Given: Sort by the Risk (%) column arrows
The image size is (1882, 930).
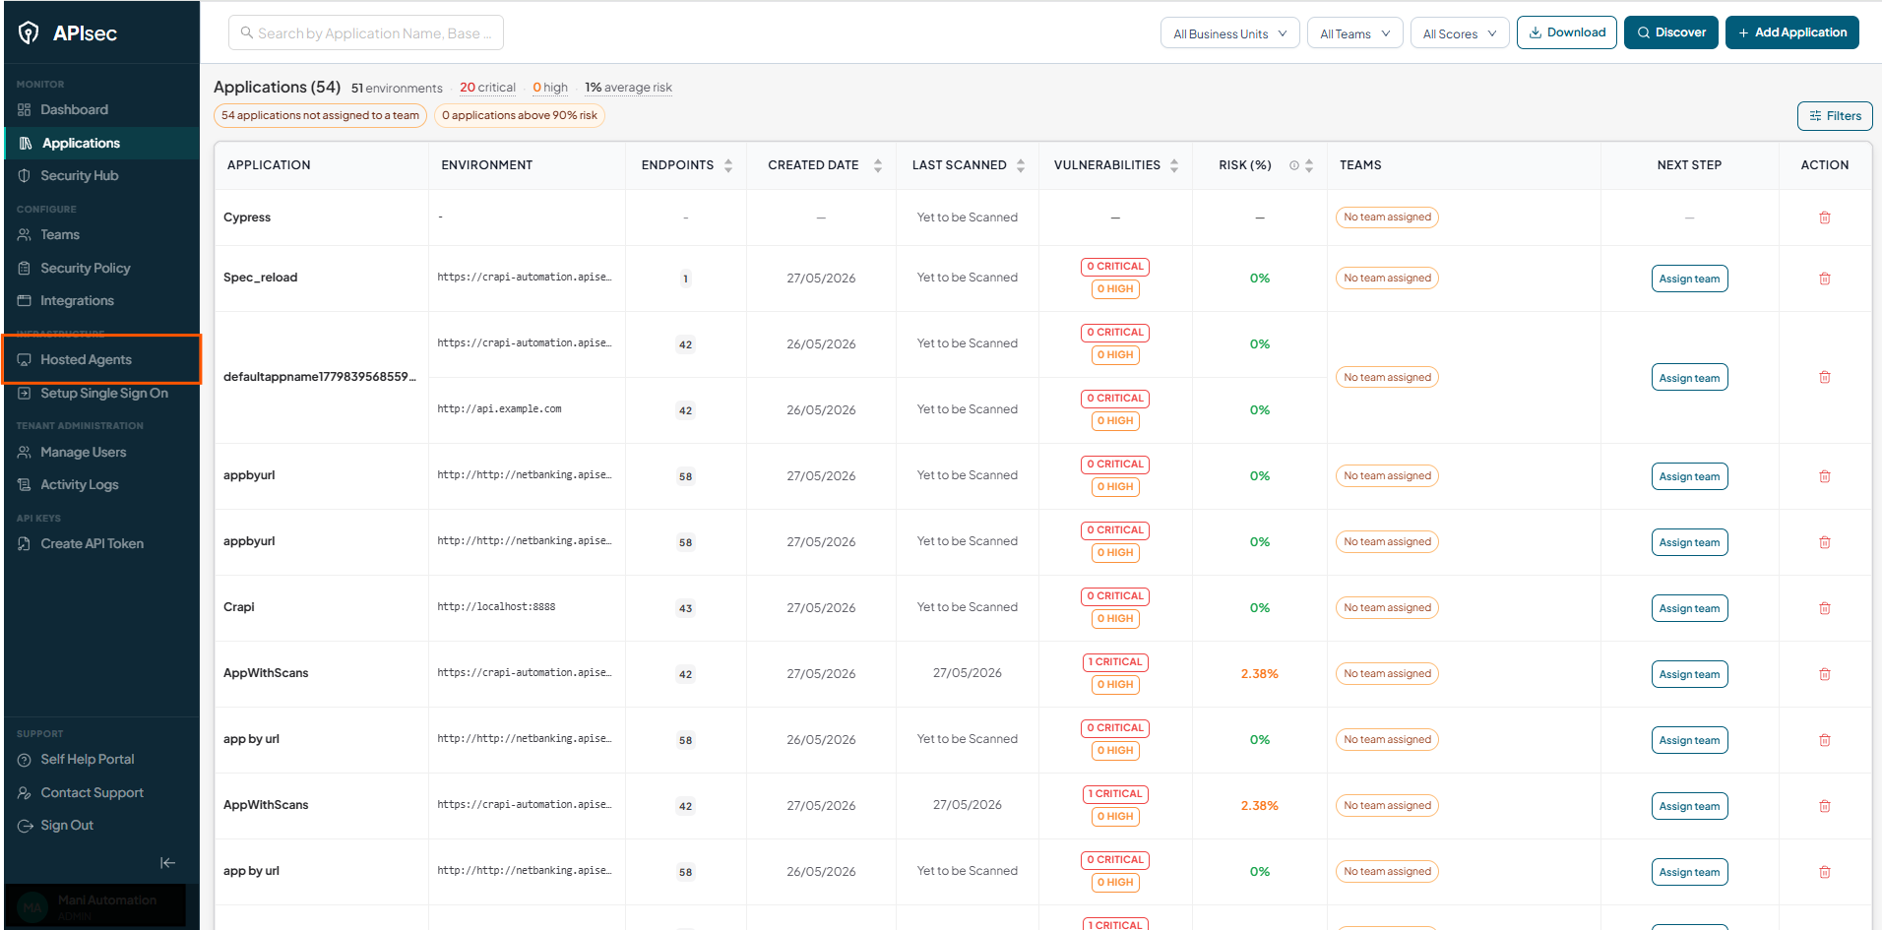Looking at the screenshot, I should coord(1309,165).
